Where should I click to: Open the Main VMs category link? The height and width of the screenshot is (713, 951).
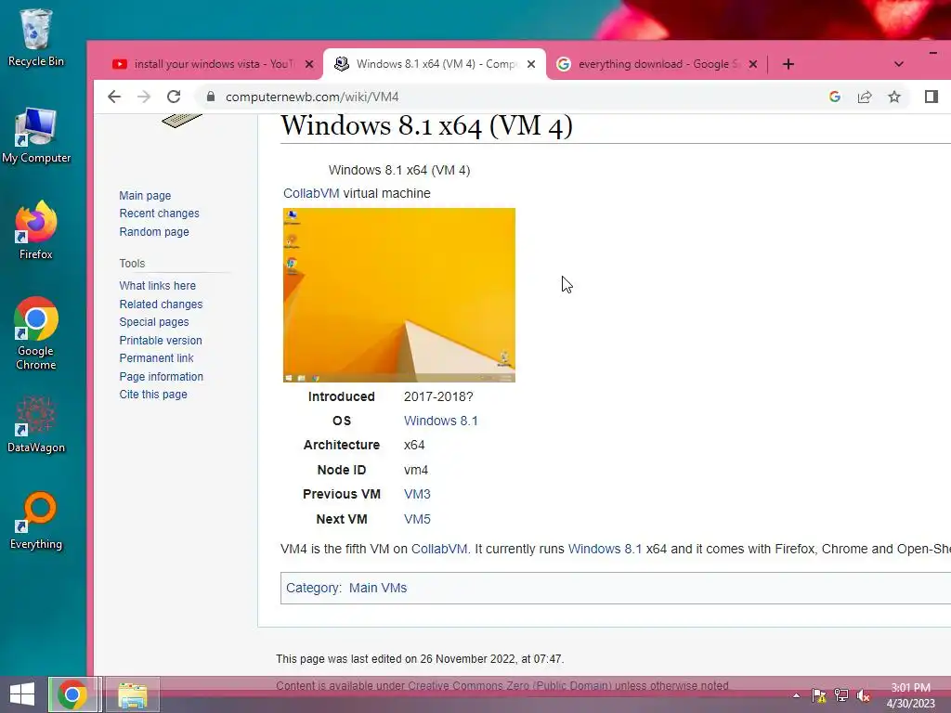[x=378, y=588]
